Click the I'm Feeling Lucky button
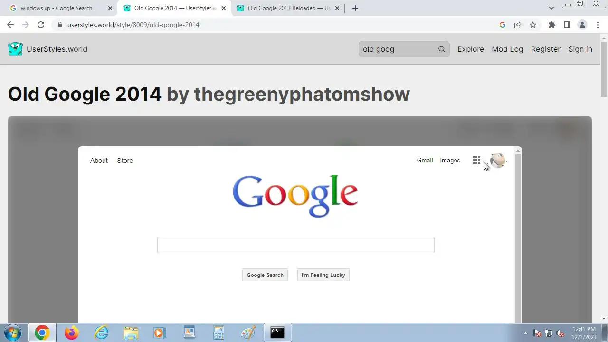The image size is (608, 342). [x=323, y=275]
